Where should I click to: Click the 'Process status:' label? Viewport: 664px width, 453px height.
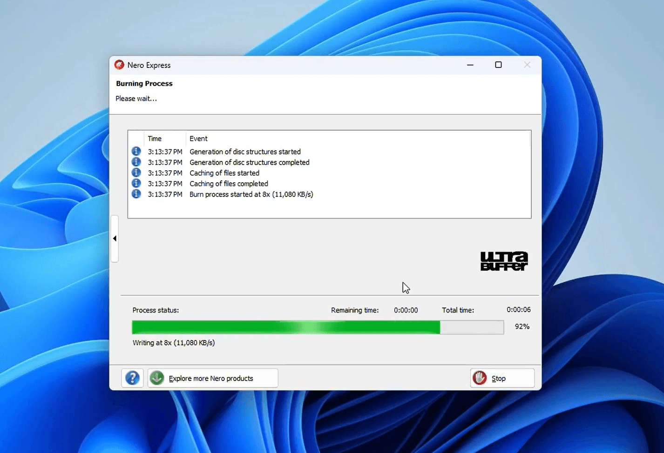point(156,310)
